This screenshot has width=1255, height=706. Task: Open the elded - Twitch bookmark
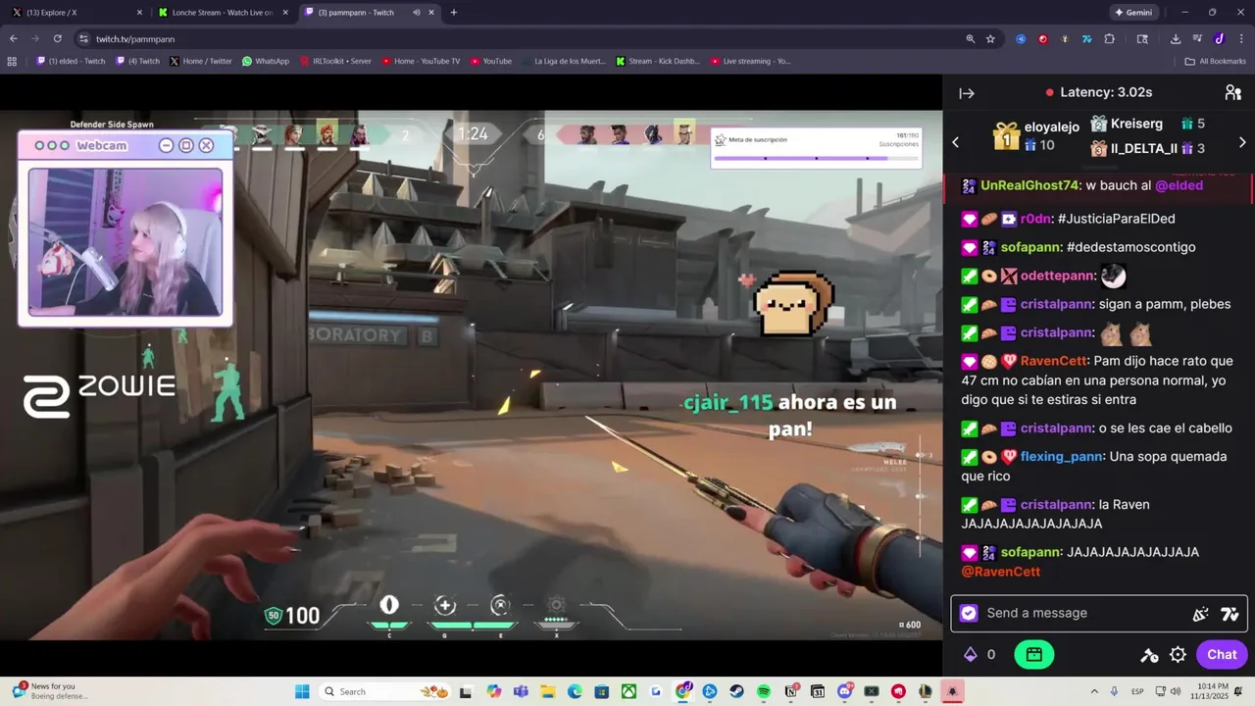point(71,61)
